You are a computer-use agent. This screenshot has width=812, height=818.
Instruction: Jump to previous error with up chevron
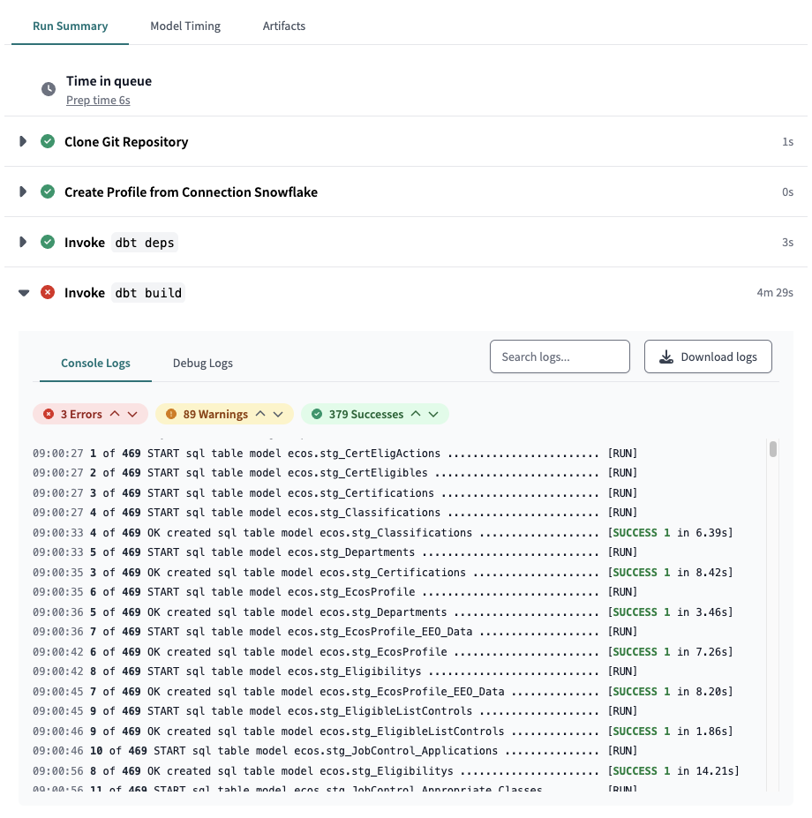pos(115,414)
